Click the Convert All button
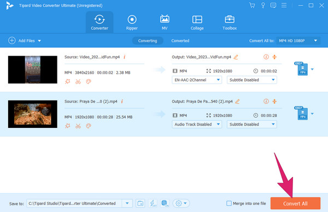This screenshot has width=328, height=212. click(295, 203)
